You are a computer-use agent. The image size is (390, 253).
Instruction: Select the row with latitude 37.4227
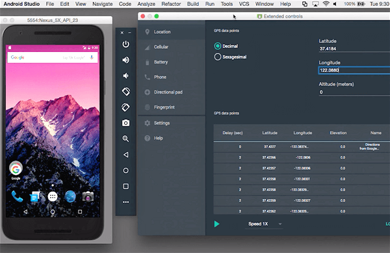coord(302,147)
